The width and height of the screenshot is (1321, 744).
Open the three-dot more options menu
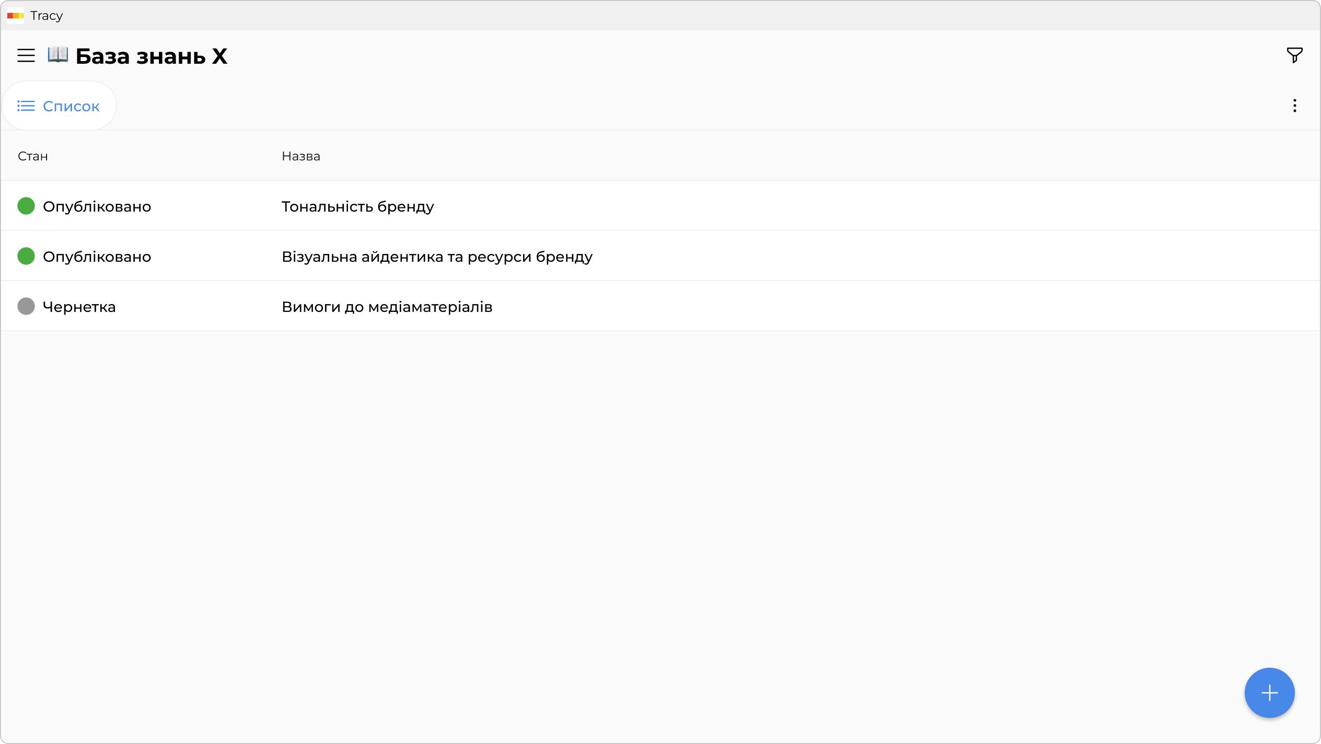(x=1294, y=106)
